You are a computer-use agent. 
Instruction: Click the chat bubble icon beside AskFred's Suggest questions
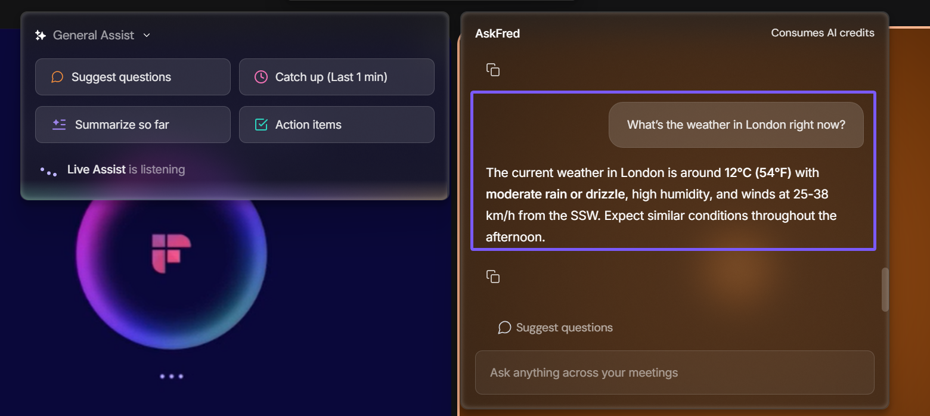point(504,328)
